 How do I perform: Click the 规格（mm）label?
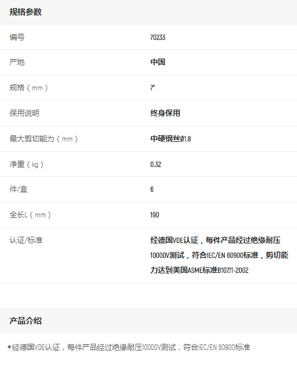(x=29, y=88)
